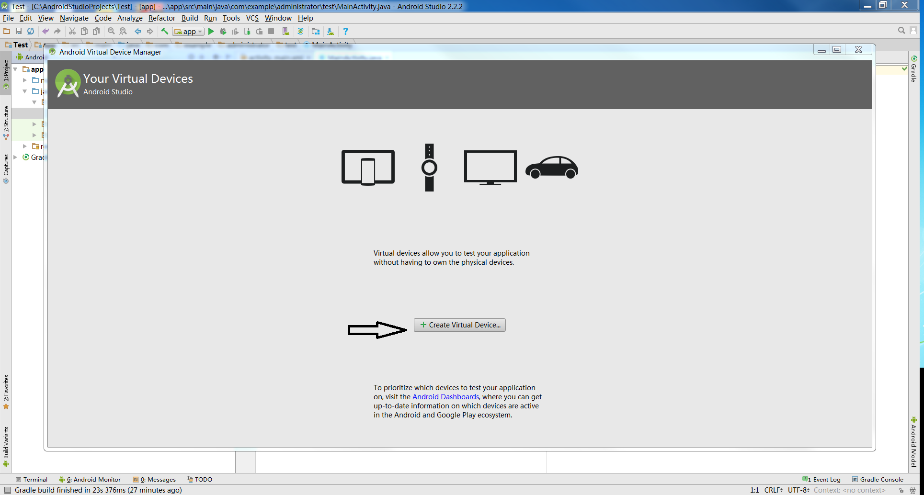Click the Open file toolbar icon

pos(7,31)
